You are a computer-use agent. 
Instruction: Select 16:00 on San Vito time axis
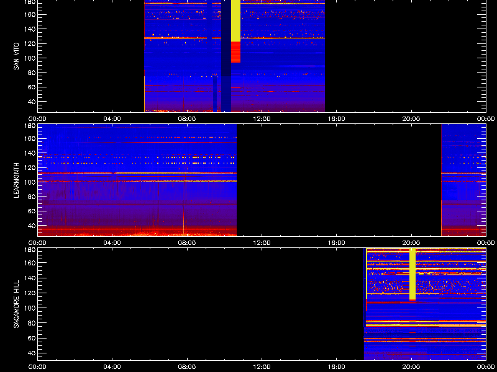(x=336, y=119)
